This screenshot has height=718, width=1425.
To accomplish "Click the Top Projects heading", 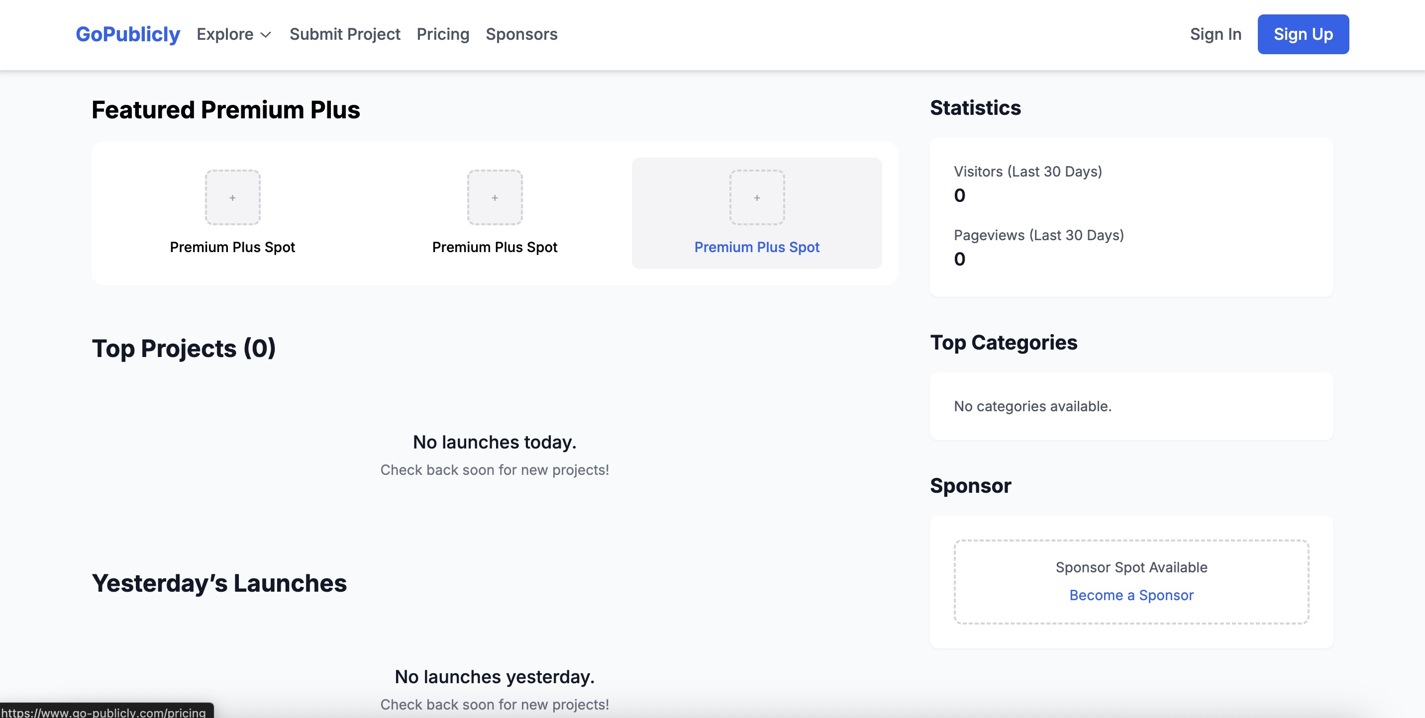I will 185,348.
